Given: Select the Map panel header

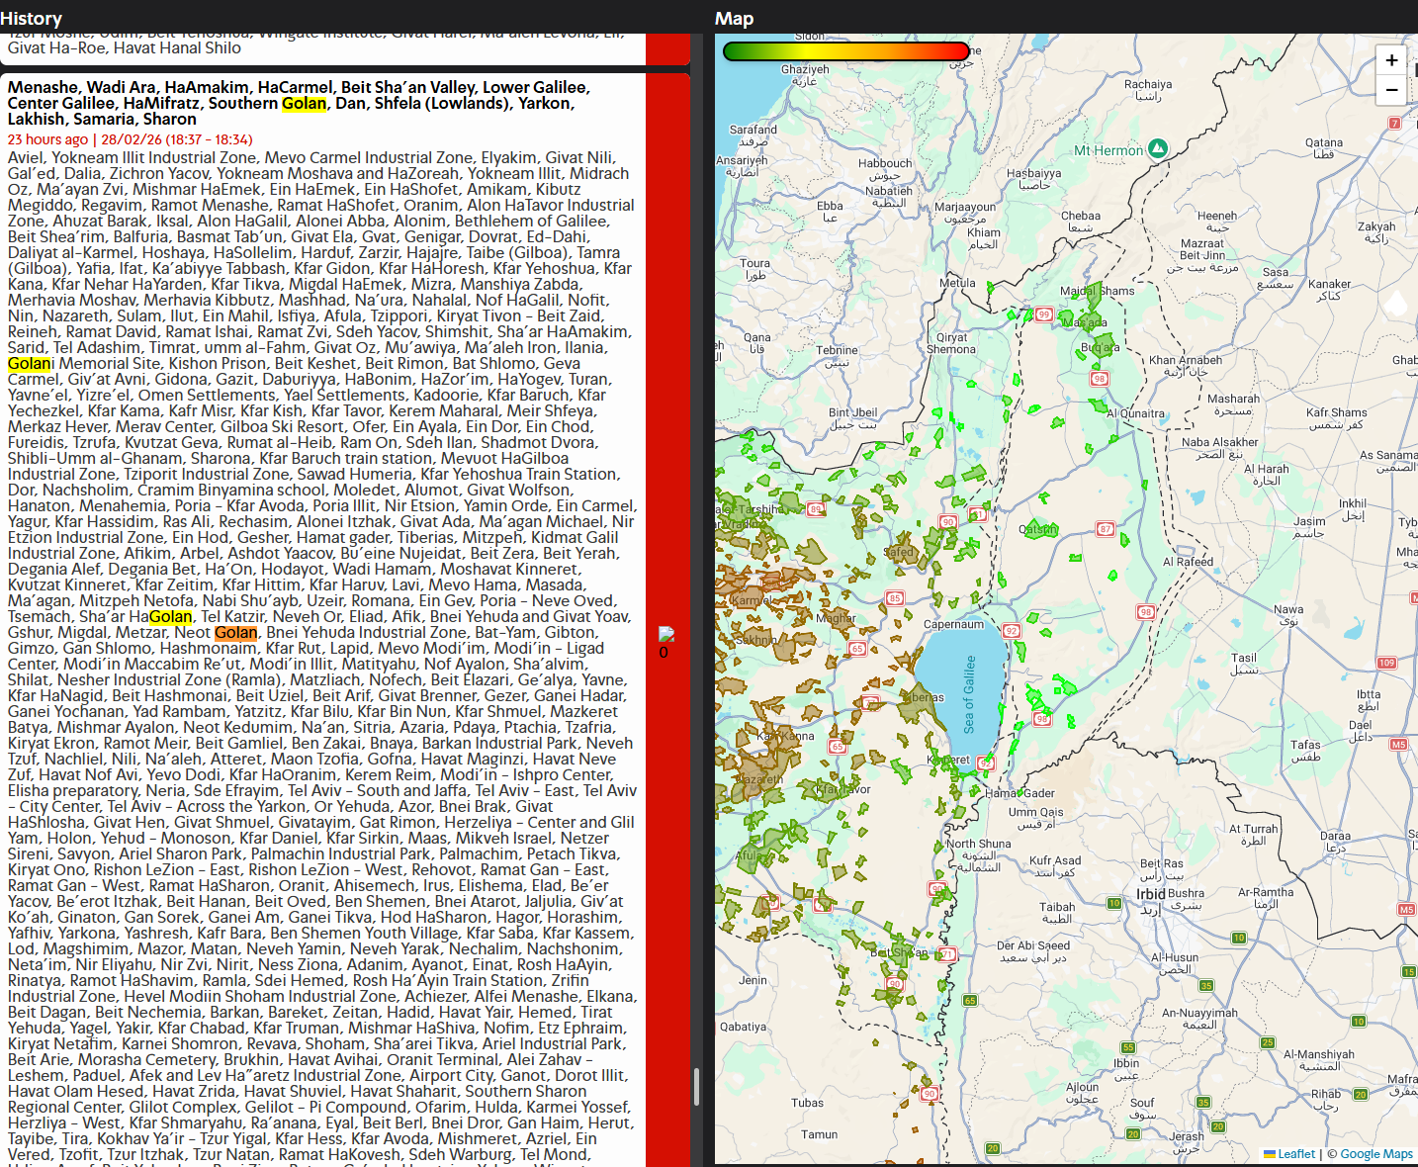Looking at the screenshot, I should click(x=734, y=18).
